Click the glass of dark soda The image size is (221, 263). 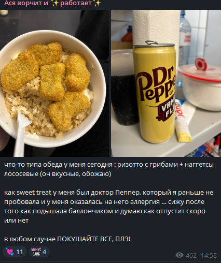(123, 88)
